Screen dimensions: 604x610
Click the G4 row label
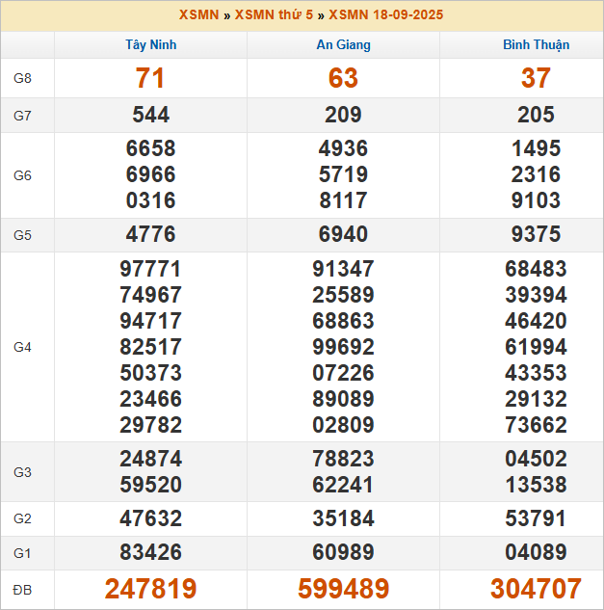tap(23, 347)
